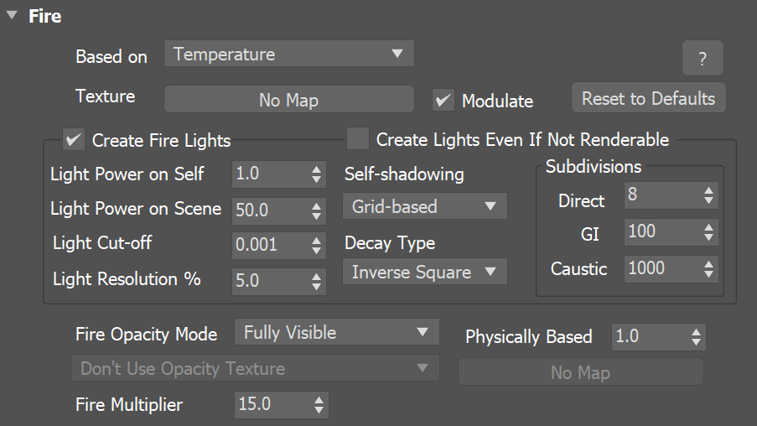The height and width of the screenshot is (426, 757).
Task: Click the Light Resolution % spinner arrows
Action: [x=316, y=282]
